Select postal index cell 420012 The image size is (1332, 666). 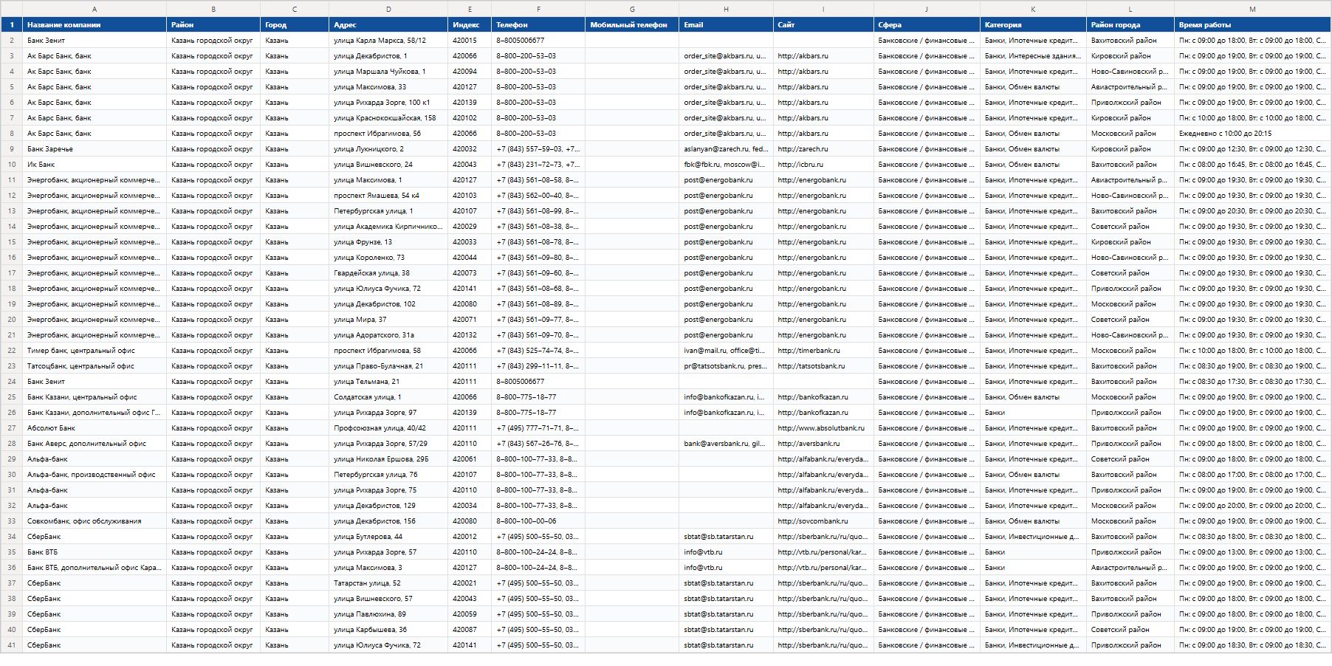point(470,537)
